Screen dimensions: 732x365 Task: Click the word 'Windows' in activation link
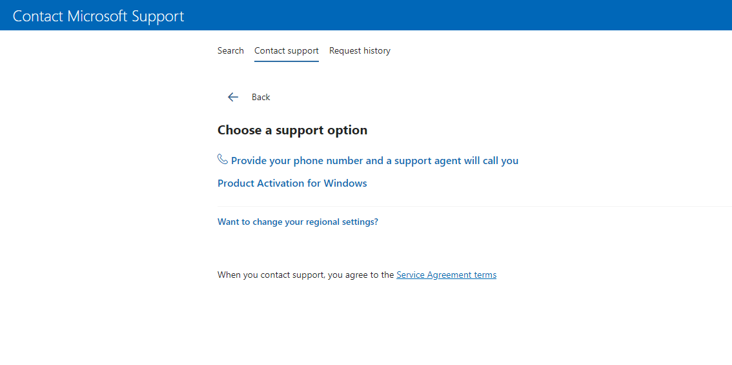tap(345, 183)
